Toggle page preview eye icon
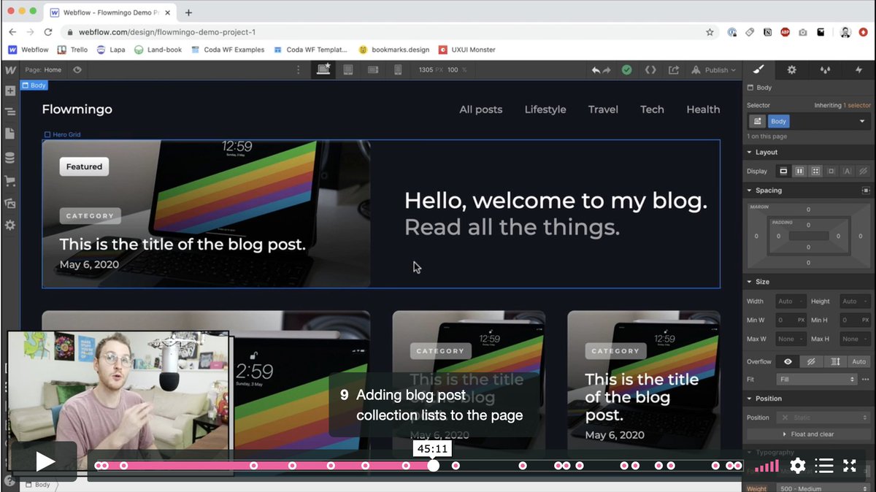 click(x=77, y=70)
